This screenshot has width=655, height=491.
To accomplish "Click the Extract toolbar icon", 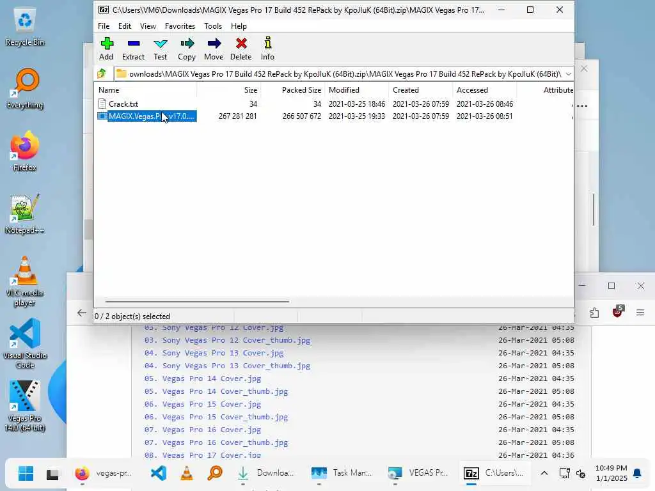I will click(x=133, y=49).
